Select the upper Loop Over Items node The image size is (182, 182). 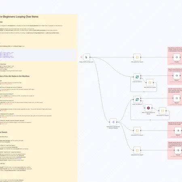click(x=137, y=77)
